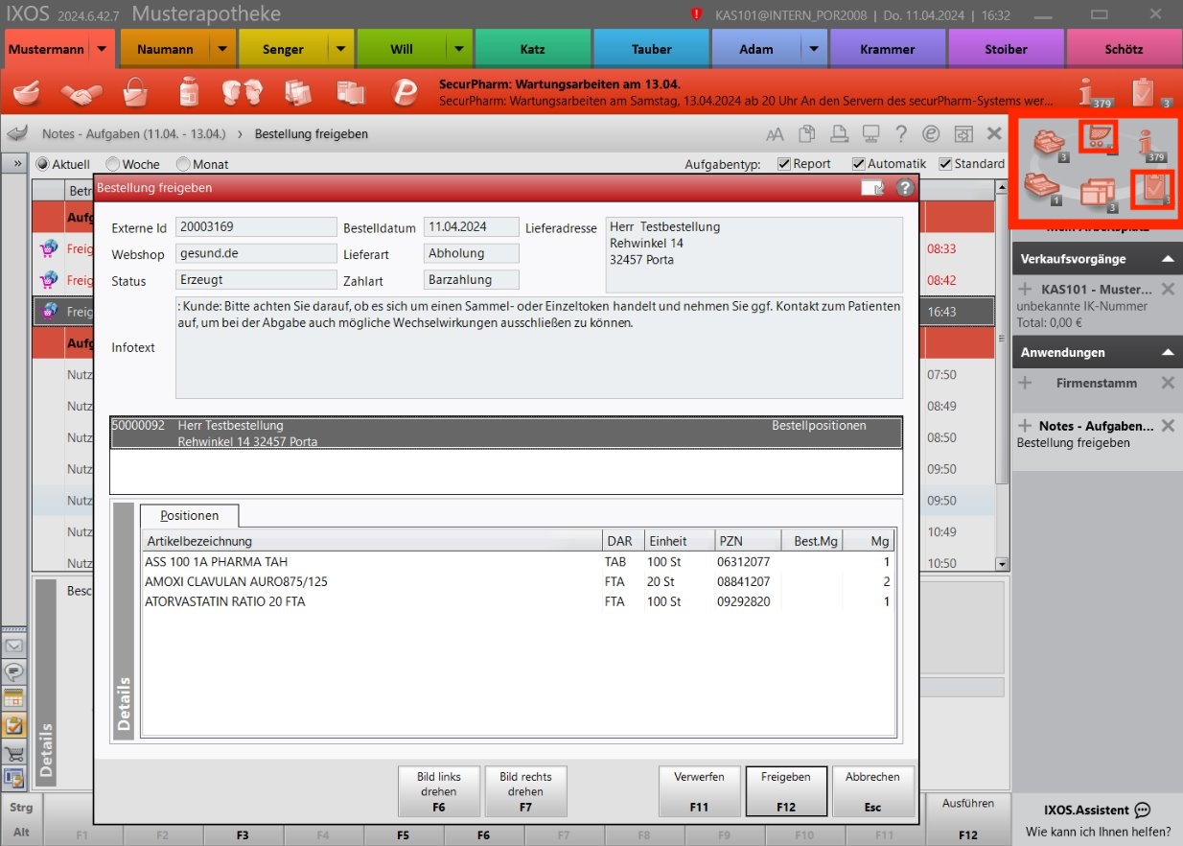Open the two-heads contacts icon
This screenshot has width=1183, height=846.
point(243,92)
